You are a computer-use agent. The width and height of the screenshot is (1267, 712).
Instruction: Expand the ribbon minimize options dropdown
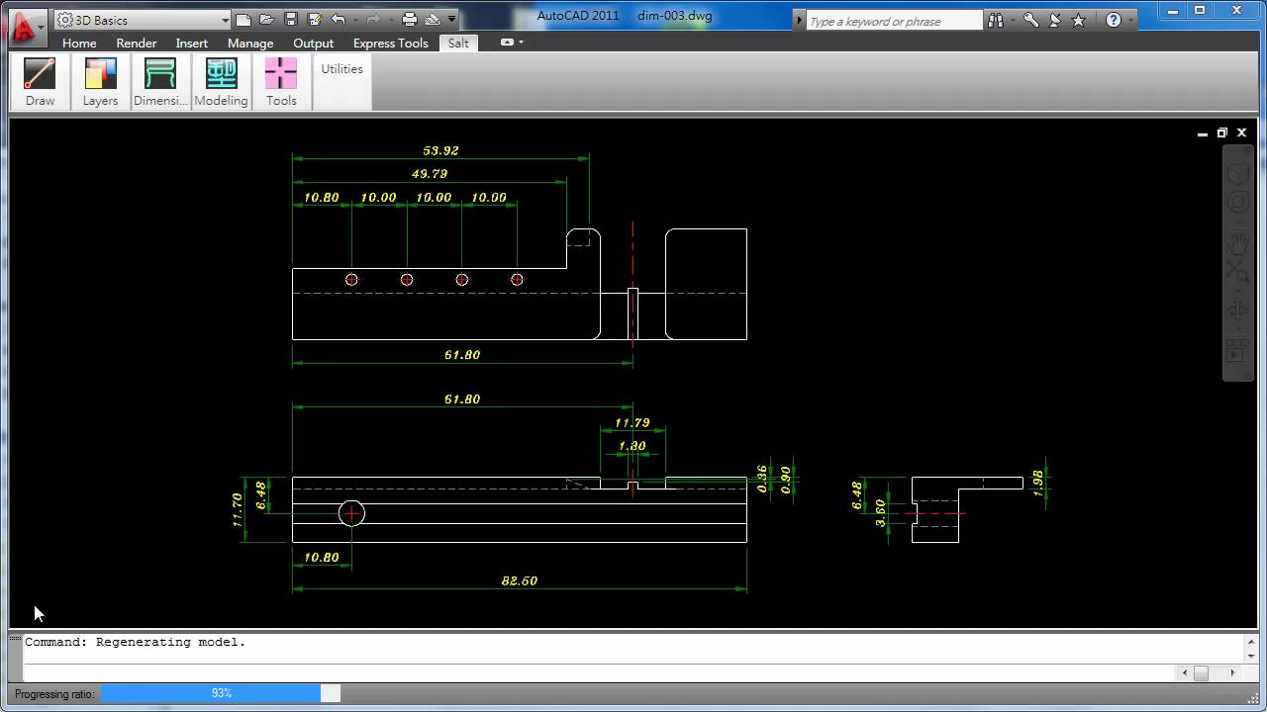[522, 43]
